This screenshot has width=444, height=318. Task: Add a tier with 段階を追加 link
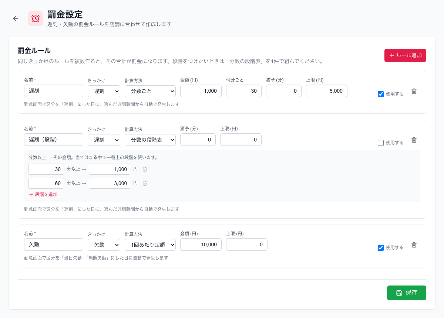(x=43, y=194)
